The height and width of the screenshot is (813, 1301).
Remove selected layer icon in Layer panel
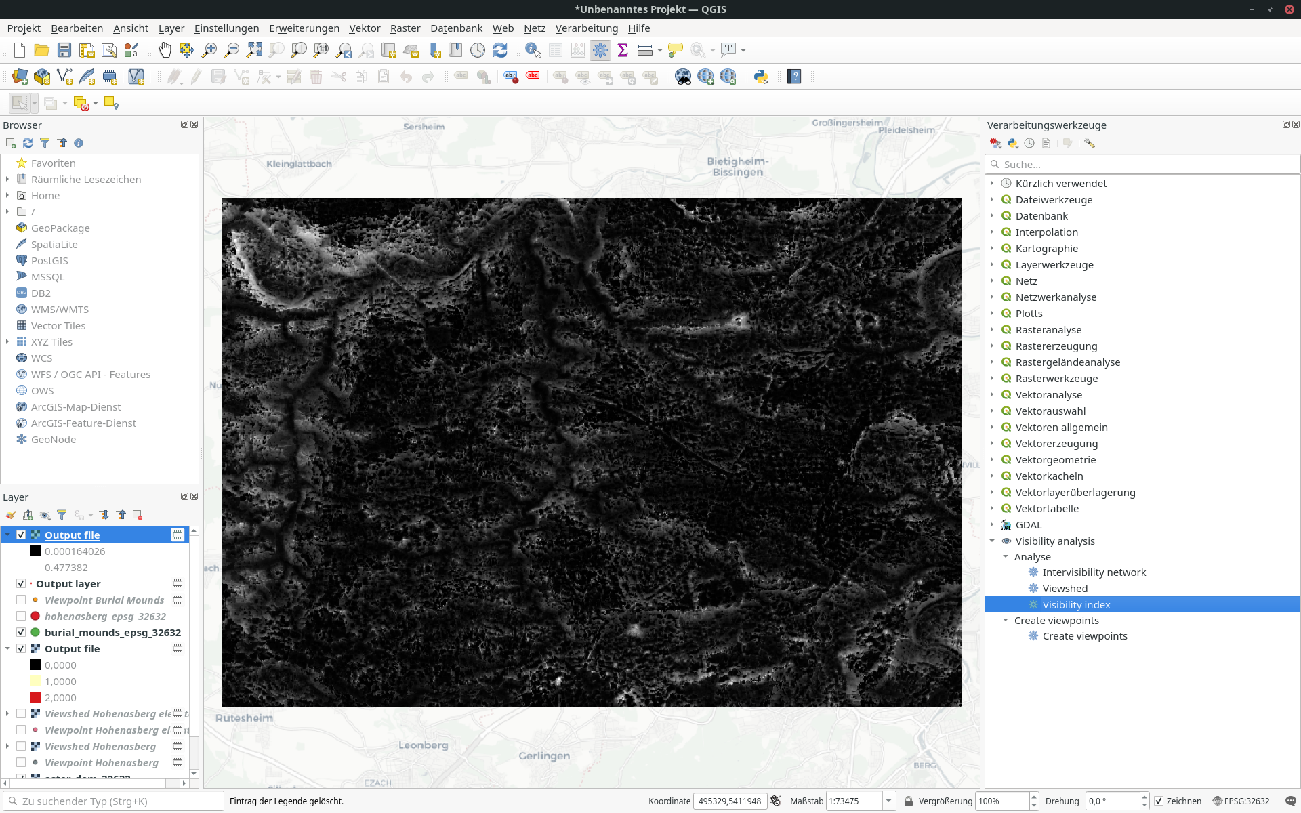click(138, 515)
